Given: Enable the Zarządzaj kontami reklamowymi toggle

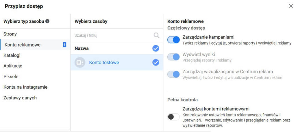Looking at the screenshot, I should (173, 117).
